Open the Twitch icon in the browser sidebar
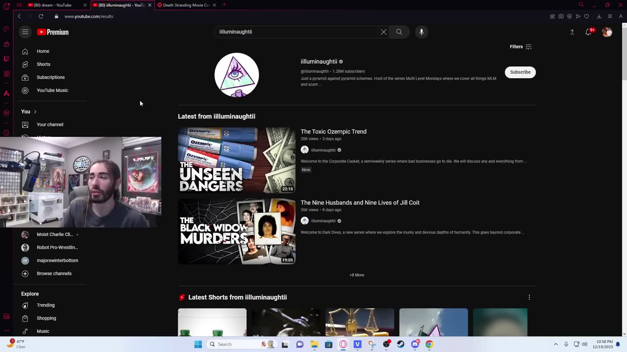This screenshot has height=352, width=627. tap(6, 59)
